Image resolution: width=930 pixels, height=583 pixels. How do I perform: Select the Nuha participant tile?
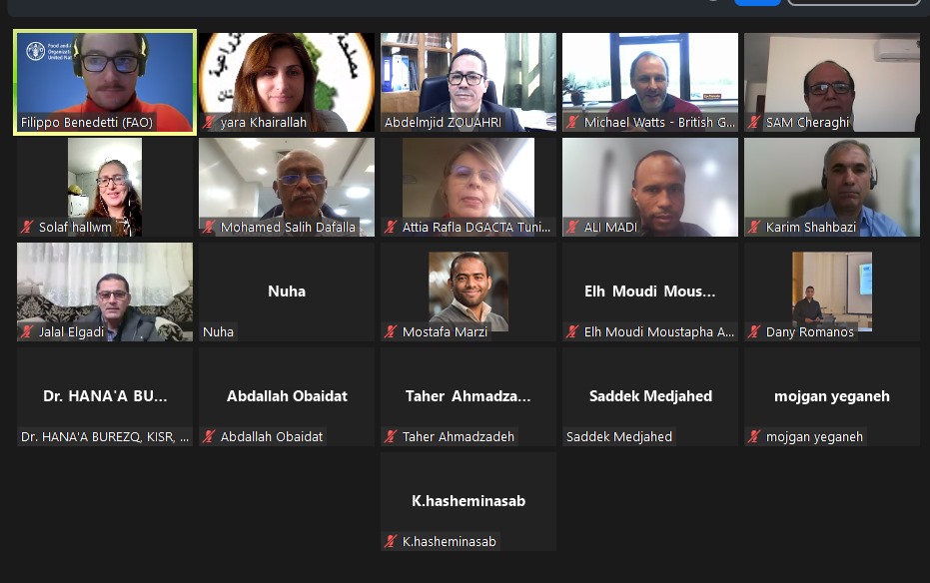point(287,291)
